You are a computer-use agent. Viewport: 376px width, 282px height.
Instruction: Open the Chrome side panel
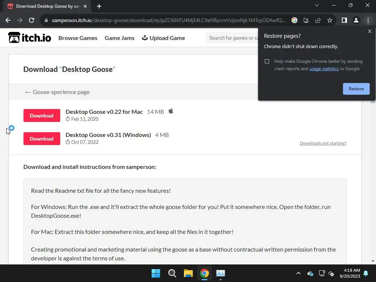[x=344, y=21]
